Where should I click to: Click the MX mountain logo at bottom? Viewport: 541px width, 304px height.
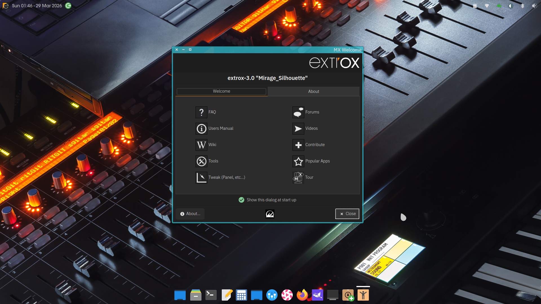click(270, 214)
